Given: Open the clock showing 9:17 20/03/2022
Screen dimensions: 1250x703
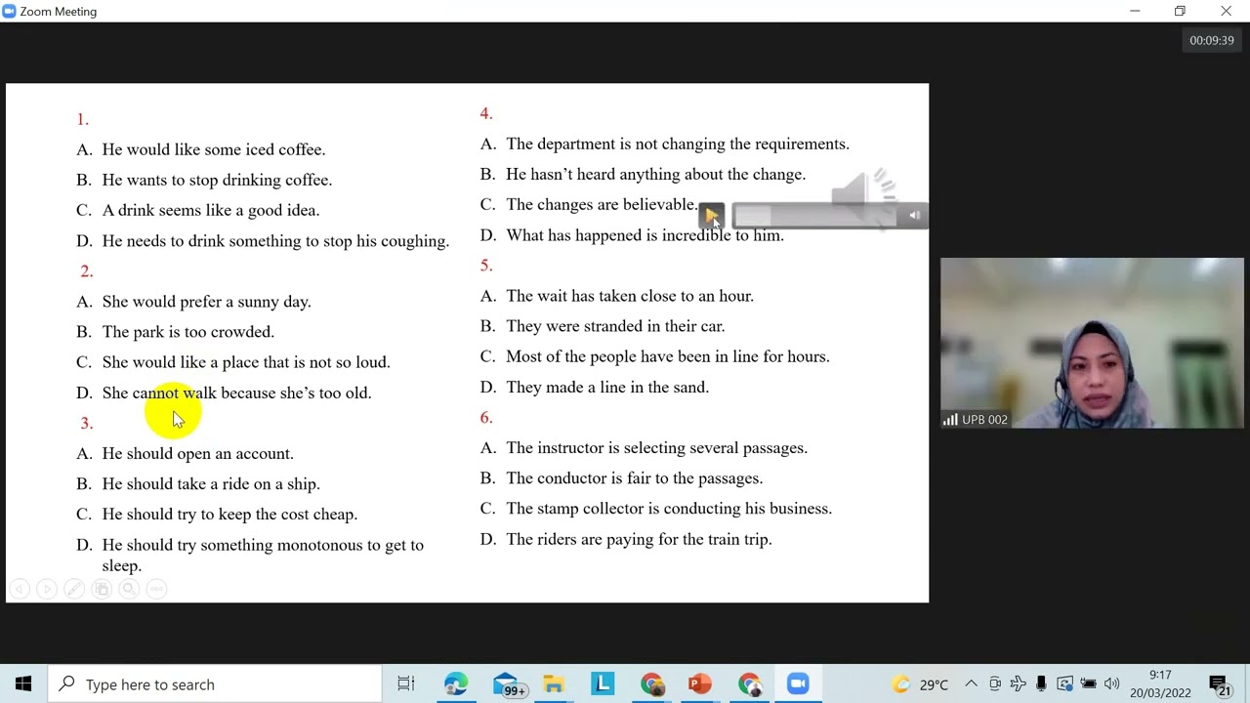Looking at the screenshot, I should tap(1160, 684).
